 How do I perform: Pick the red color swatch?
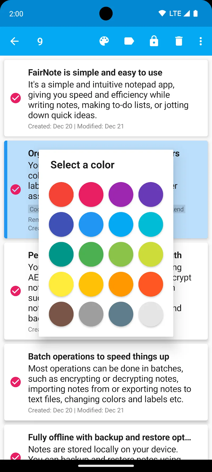61,194
